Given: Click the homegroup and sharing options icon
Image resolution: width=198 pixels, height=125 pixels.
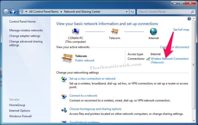Looking at the screenshot, I should coord(64,110).
